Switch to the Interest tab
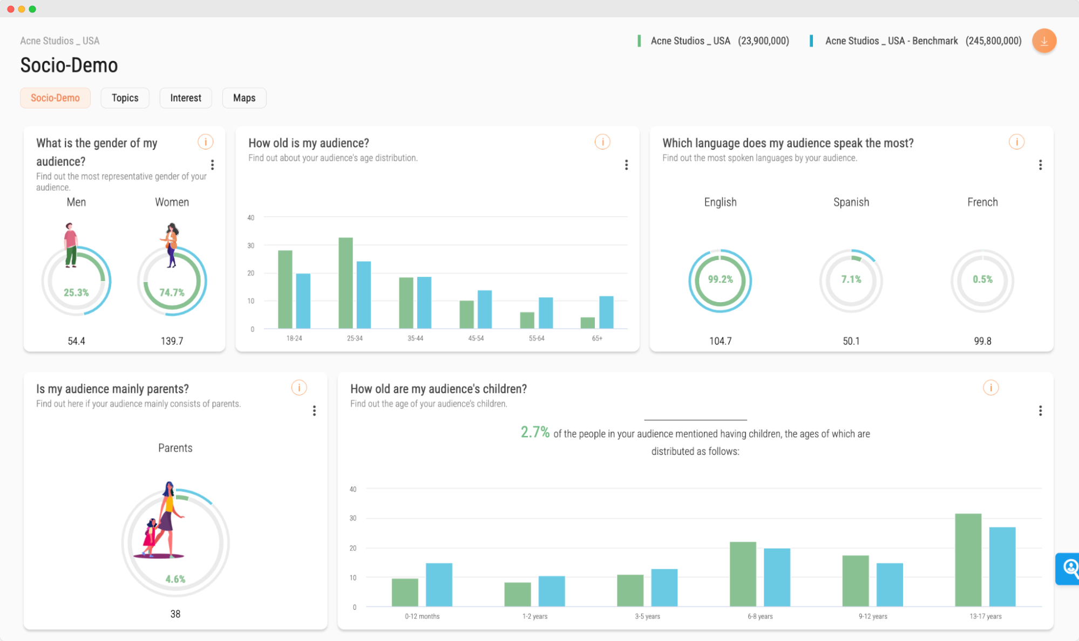Screen dimensions: 1079x641 (x=186, y=98)
